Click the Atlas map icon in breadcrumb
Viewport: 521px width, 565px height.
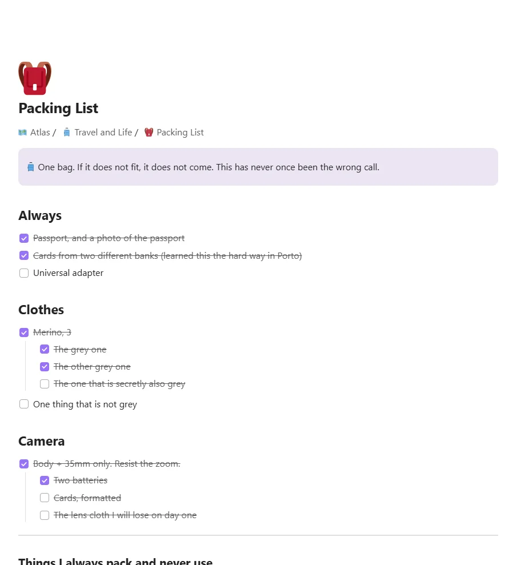[x=23, y=133]
